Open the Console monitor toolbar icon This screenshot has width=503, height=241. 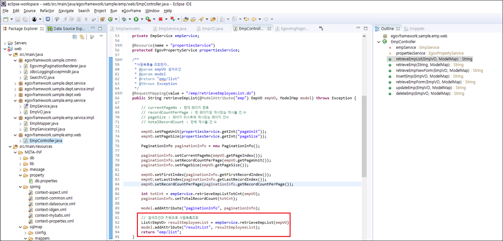[48, 19]
